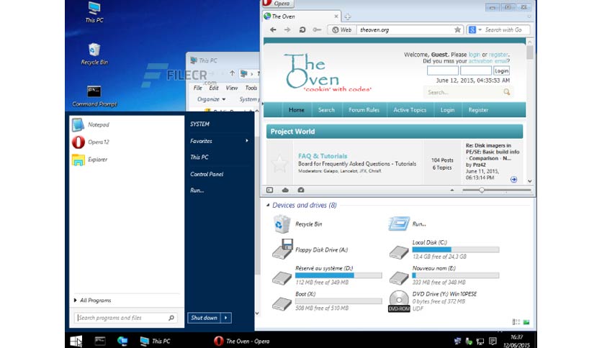Switch to details view icon in This PC
Viewport: 602px width, 348px height.
pyautogui.click(x=516, y=322)
